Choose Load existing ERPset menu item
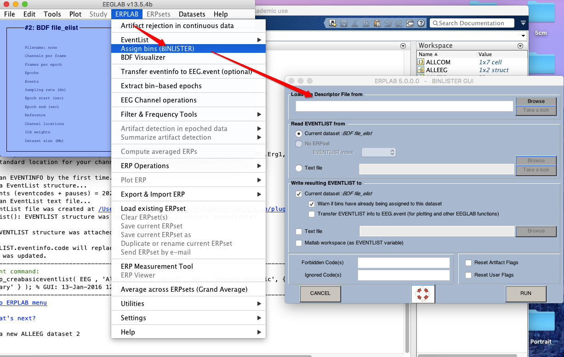 188,209
